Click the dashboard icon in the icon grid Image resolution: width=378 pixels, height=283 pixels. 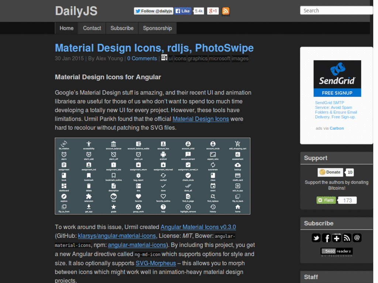click(64, 186)
